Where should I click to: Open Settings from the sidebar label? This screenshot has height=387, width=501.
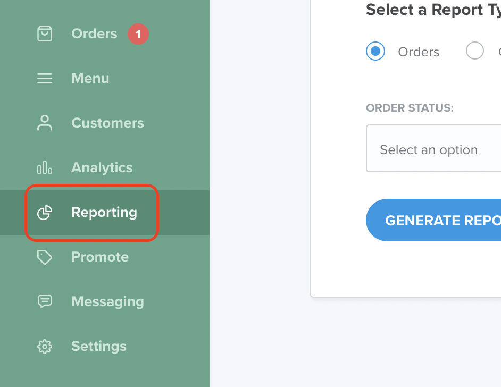[99, 347]
